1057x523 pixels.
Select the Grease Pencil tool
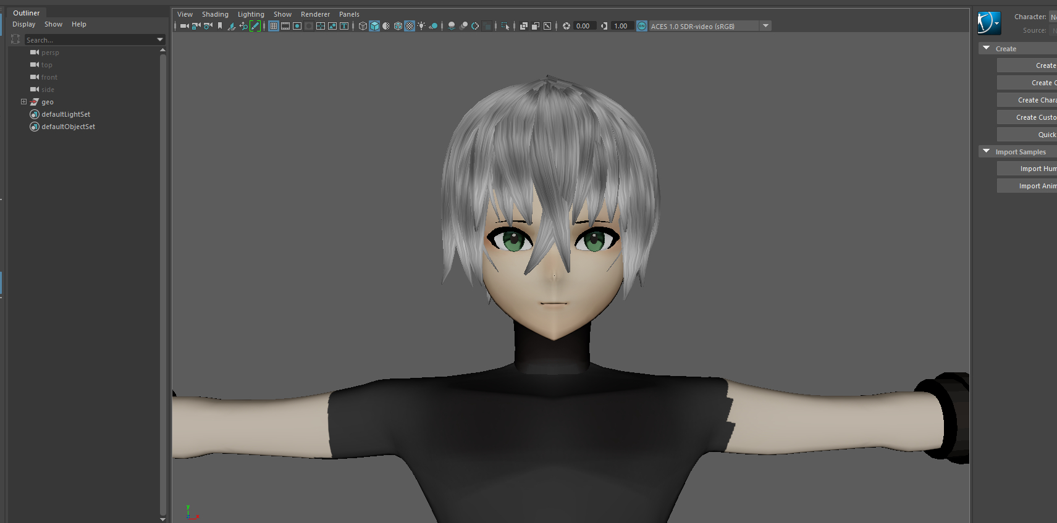pos(255,26)
